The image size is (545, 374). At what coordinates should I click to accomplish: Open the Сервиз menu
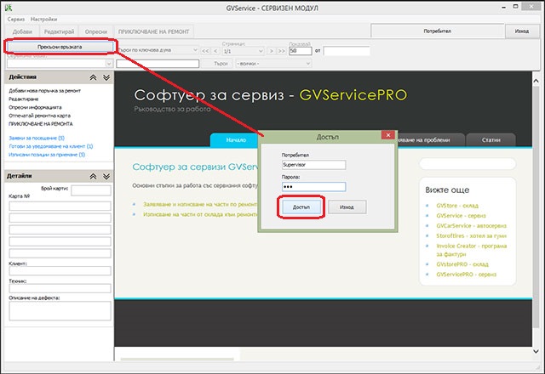(16, 20)
